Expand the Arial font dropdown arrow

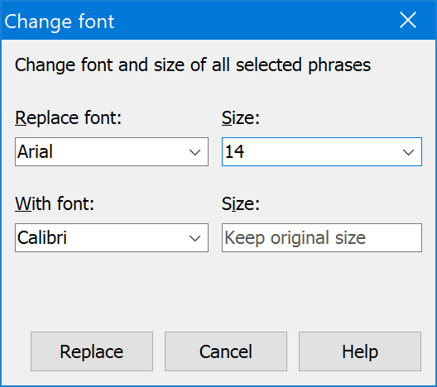tap(194, 152)
